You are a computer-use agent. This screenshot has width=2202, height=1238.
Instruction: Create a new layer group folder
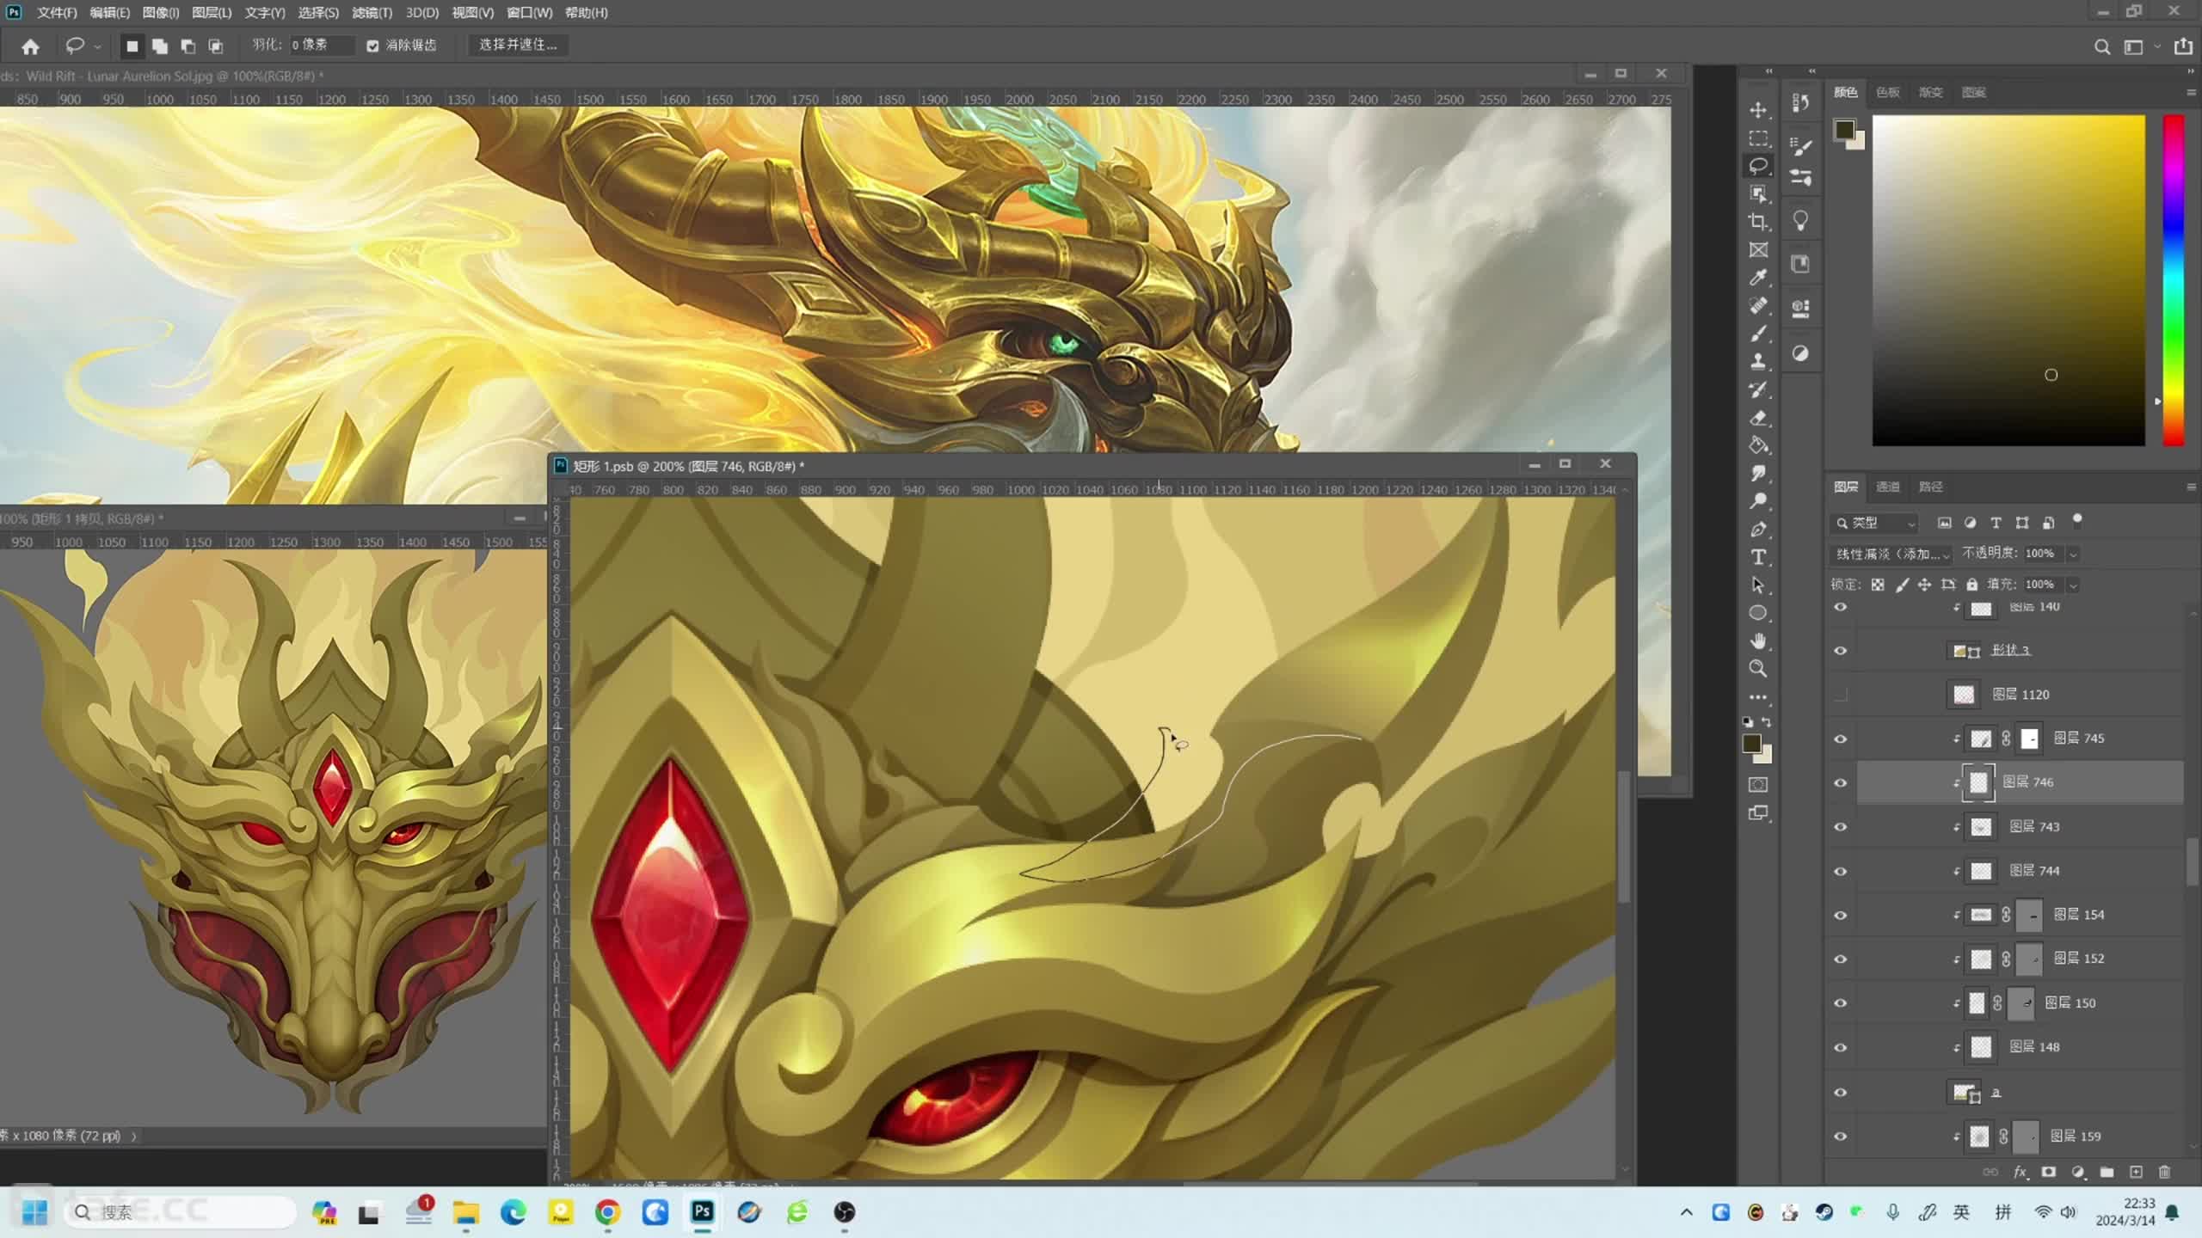[x=2107, y=1172]
